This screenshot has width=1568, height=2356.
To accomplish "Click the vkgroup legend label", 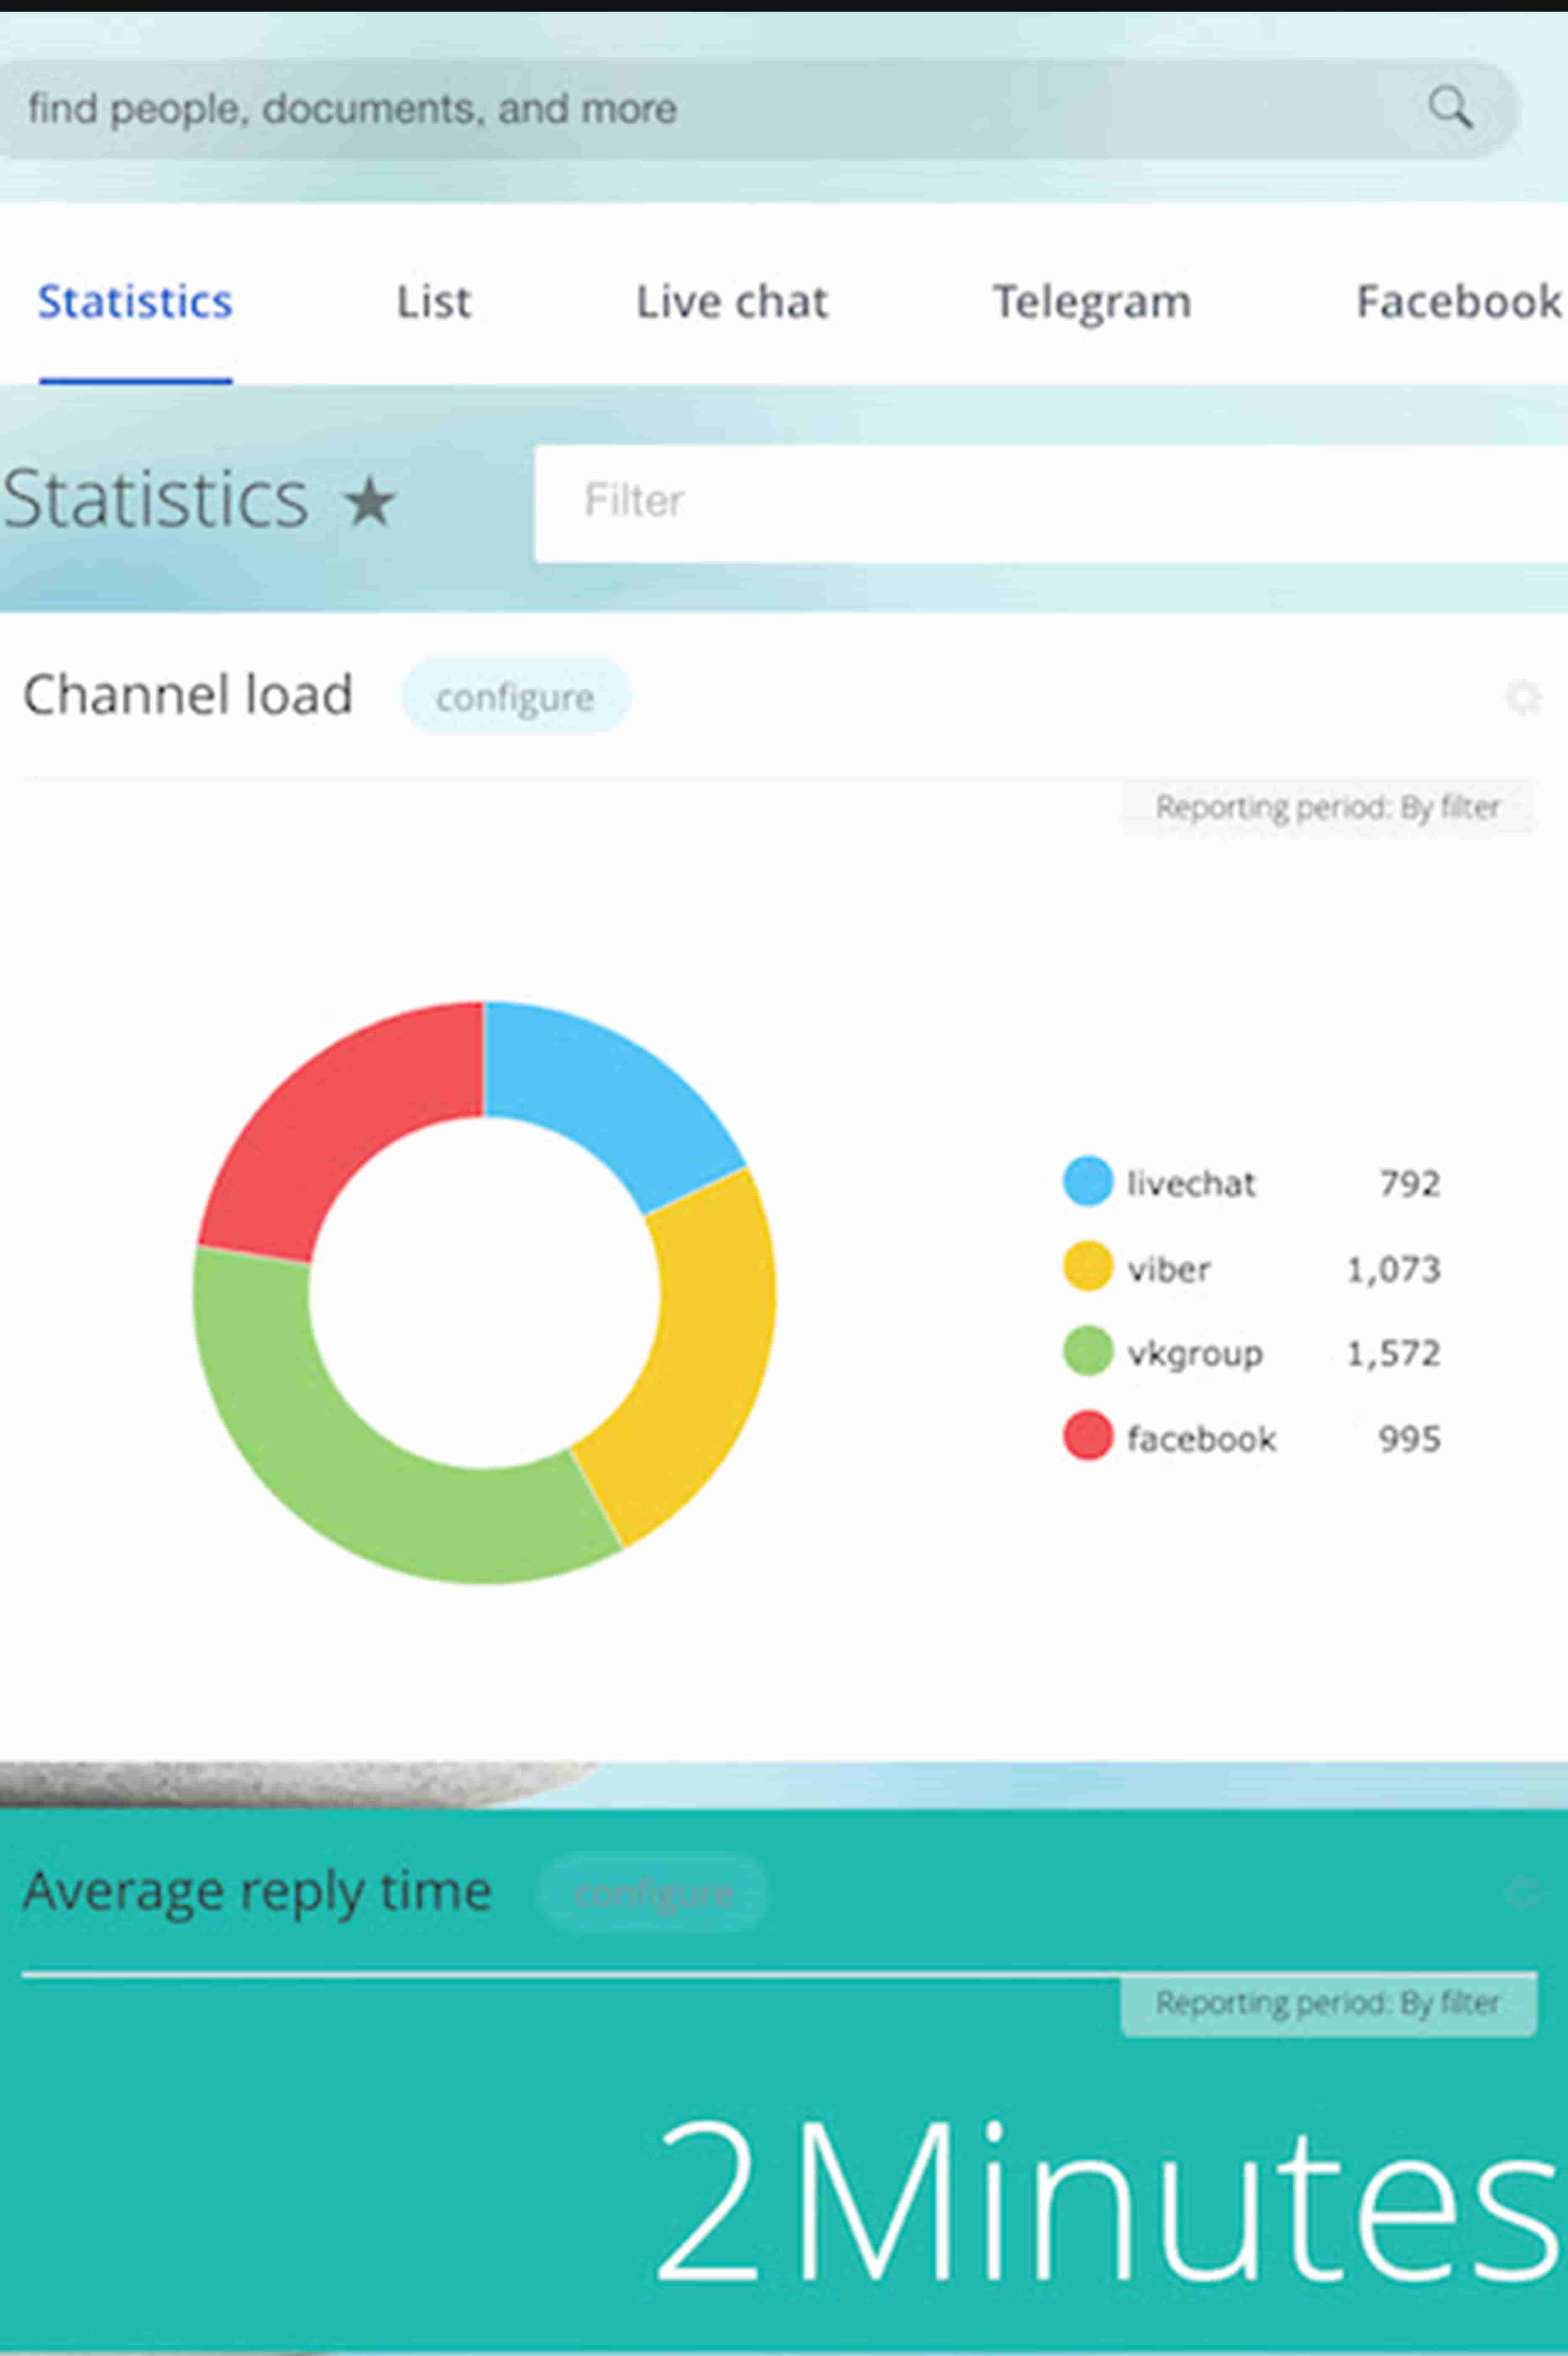I will pos(1195,1354).
